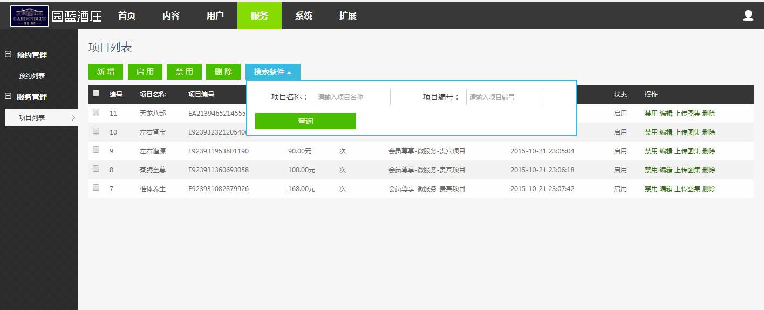Click the 查询 search button
The width and height of the screenshot is (764, 310).
[x=305, y=121]
